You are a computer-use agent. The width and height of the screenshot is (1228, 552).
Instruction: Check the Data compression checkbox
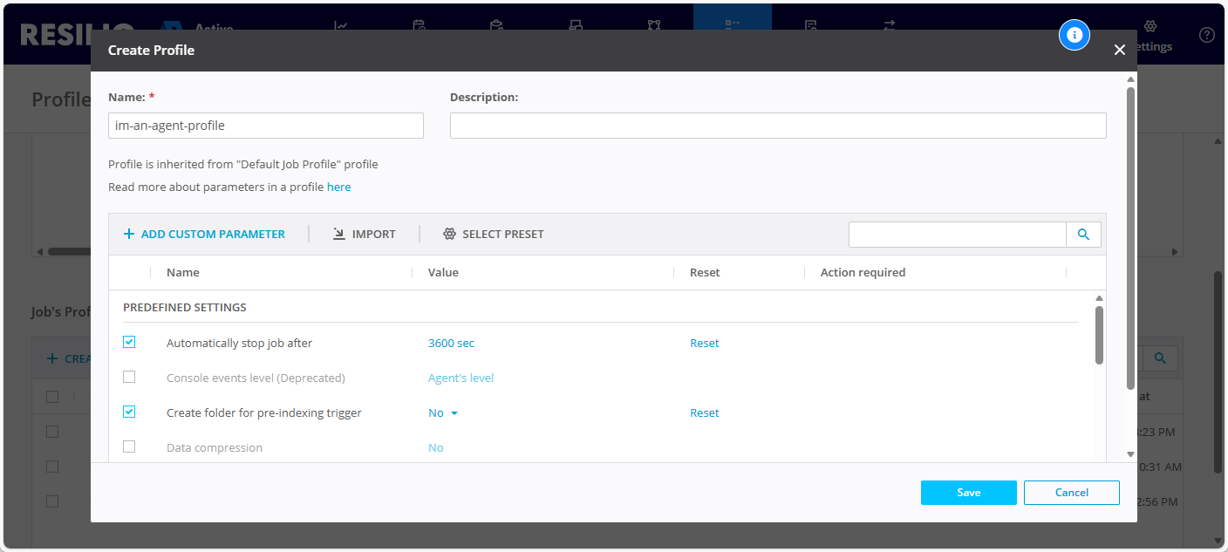[129, 446]
